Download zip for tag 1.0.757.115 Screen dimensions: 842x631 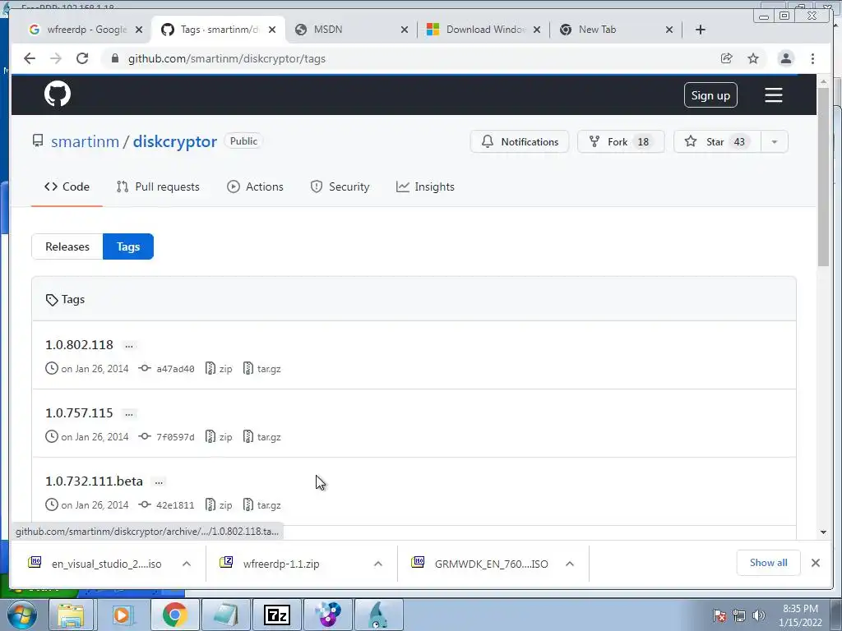point(220,437)
